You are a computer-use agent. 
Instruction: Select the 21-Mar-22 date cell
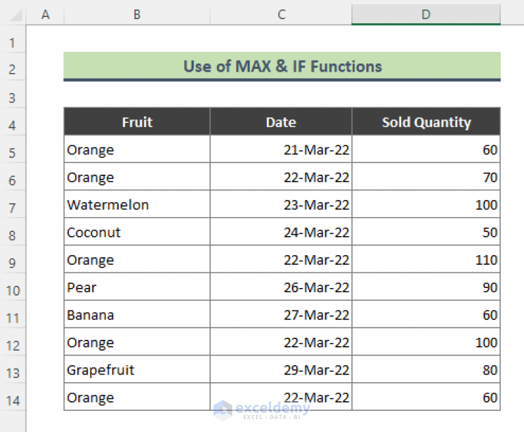[281, 149]
